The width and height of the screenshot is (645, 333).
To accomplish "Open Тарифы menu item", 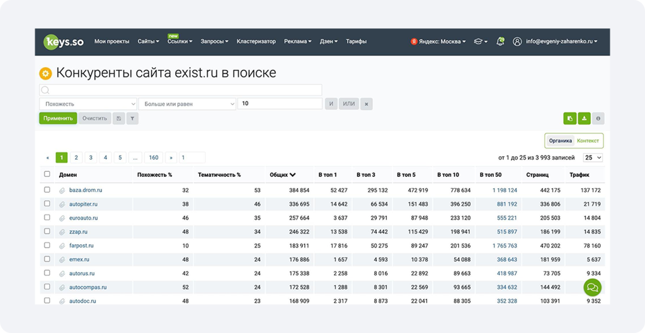I will (357, 42).
